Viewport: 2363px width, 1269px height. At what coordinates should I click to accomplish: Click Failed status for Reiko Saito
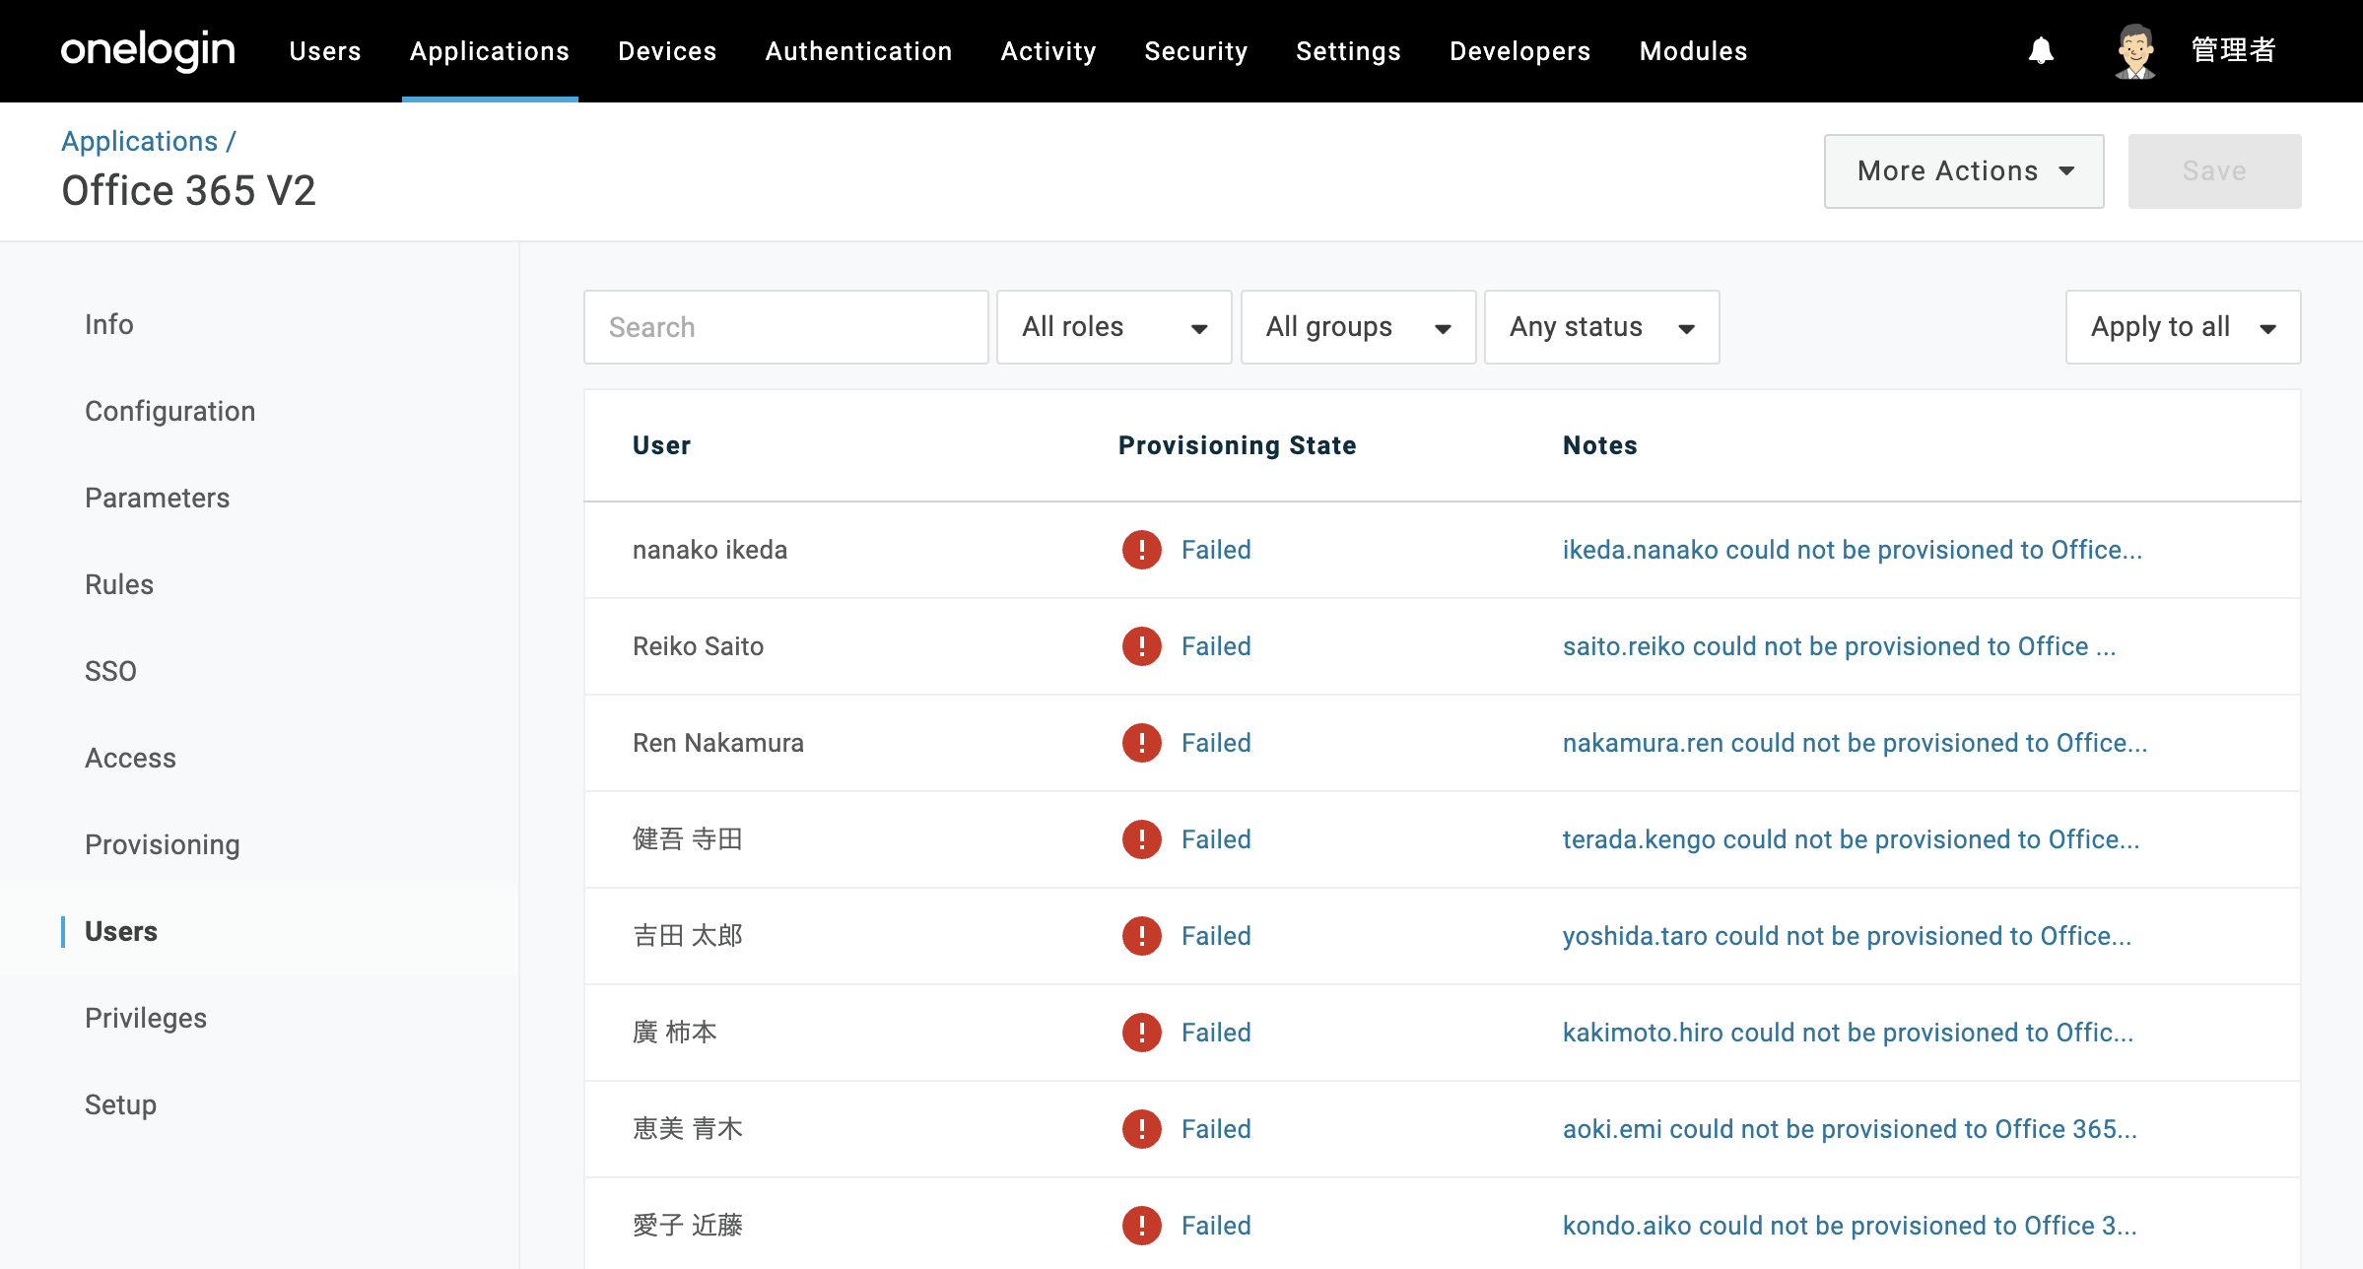(1216, 646)
